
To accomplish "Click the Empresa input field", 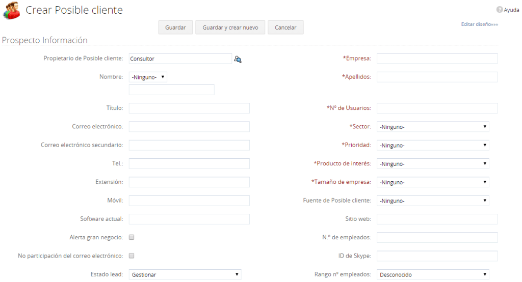I will [437, 59].
